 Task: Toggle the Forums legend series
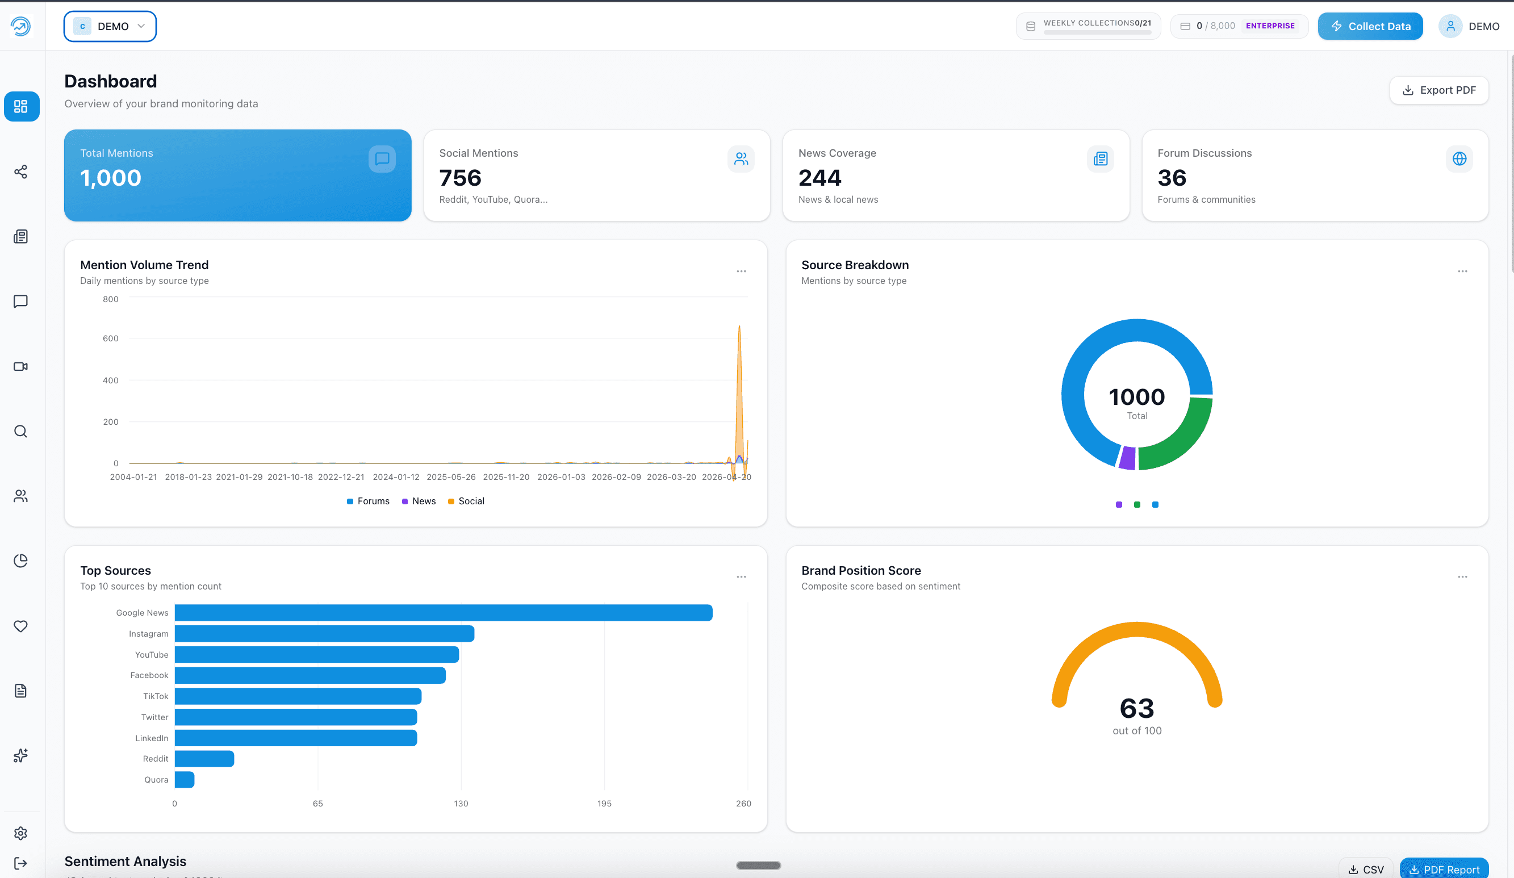point(369,501)
